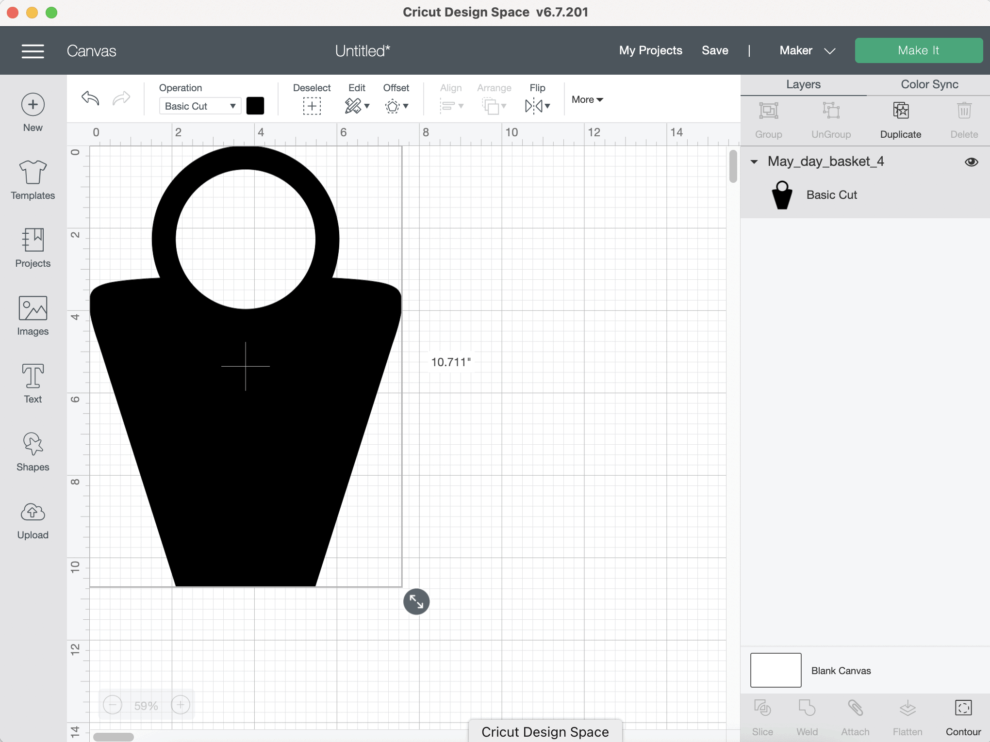The width and height of the screenshot is (990, 742).
Task: Select the Basic Cut layer thumbnail
Action: pos(782,195)
